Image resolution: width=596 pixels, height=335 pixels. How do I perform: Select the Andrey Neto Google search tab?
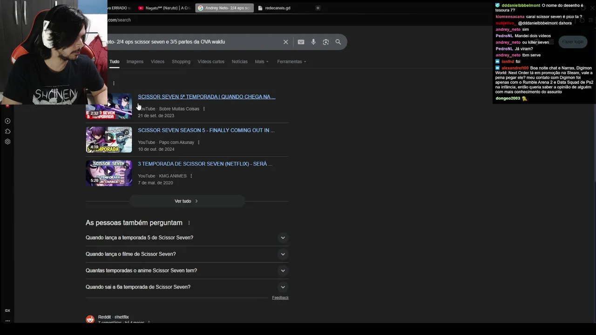pyautogui.click(x=224, y=8)
